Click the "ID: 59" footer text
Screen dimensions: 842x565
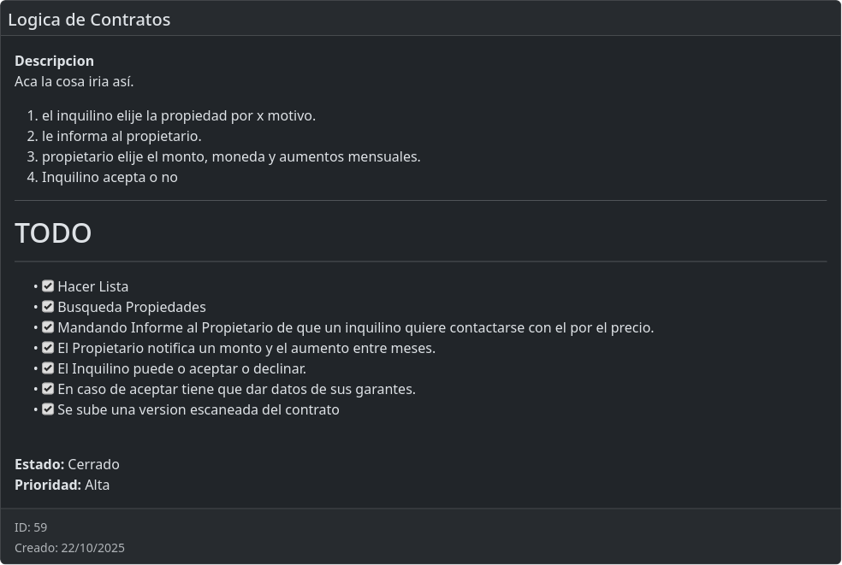tap(31, 527)
